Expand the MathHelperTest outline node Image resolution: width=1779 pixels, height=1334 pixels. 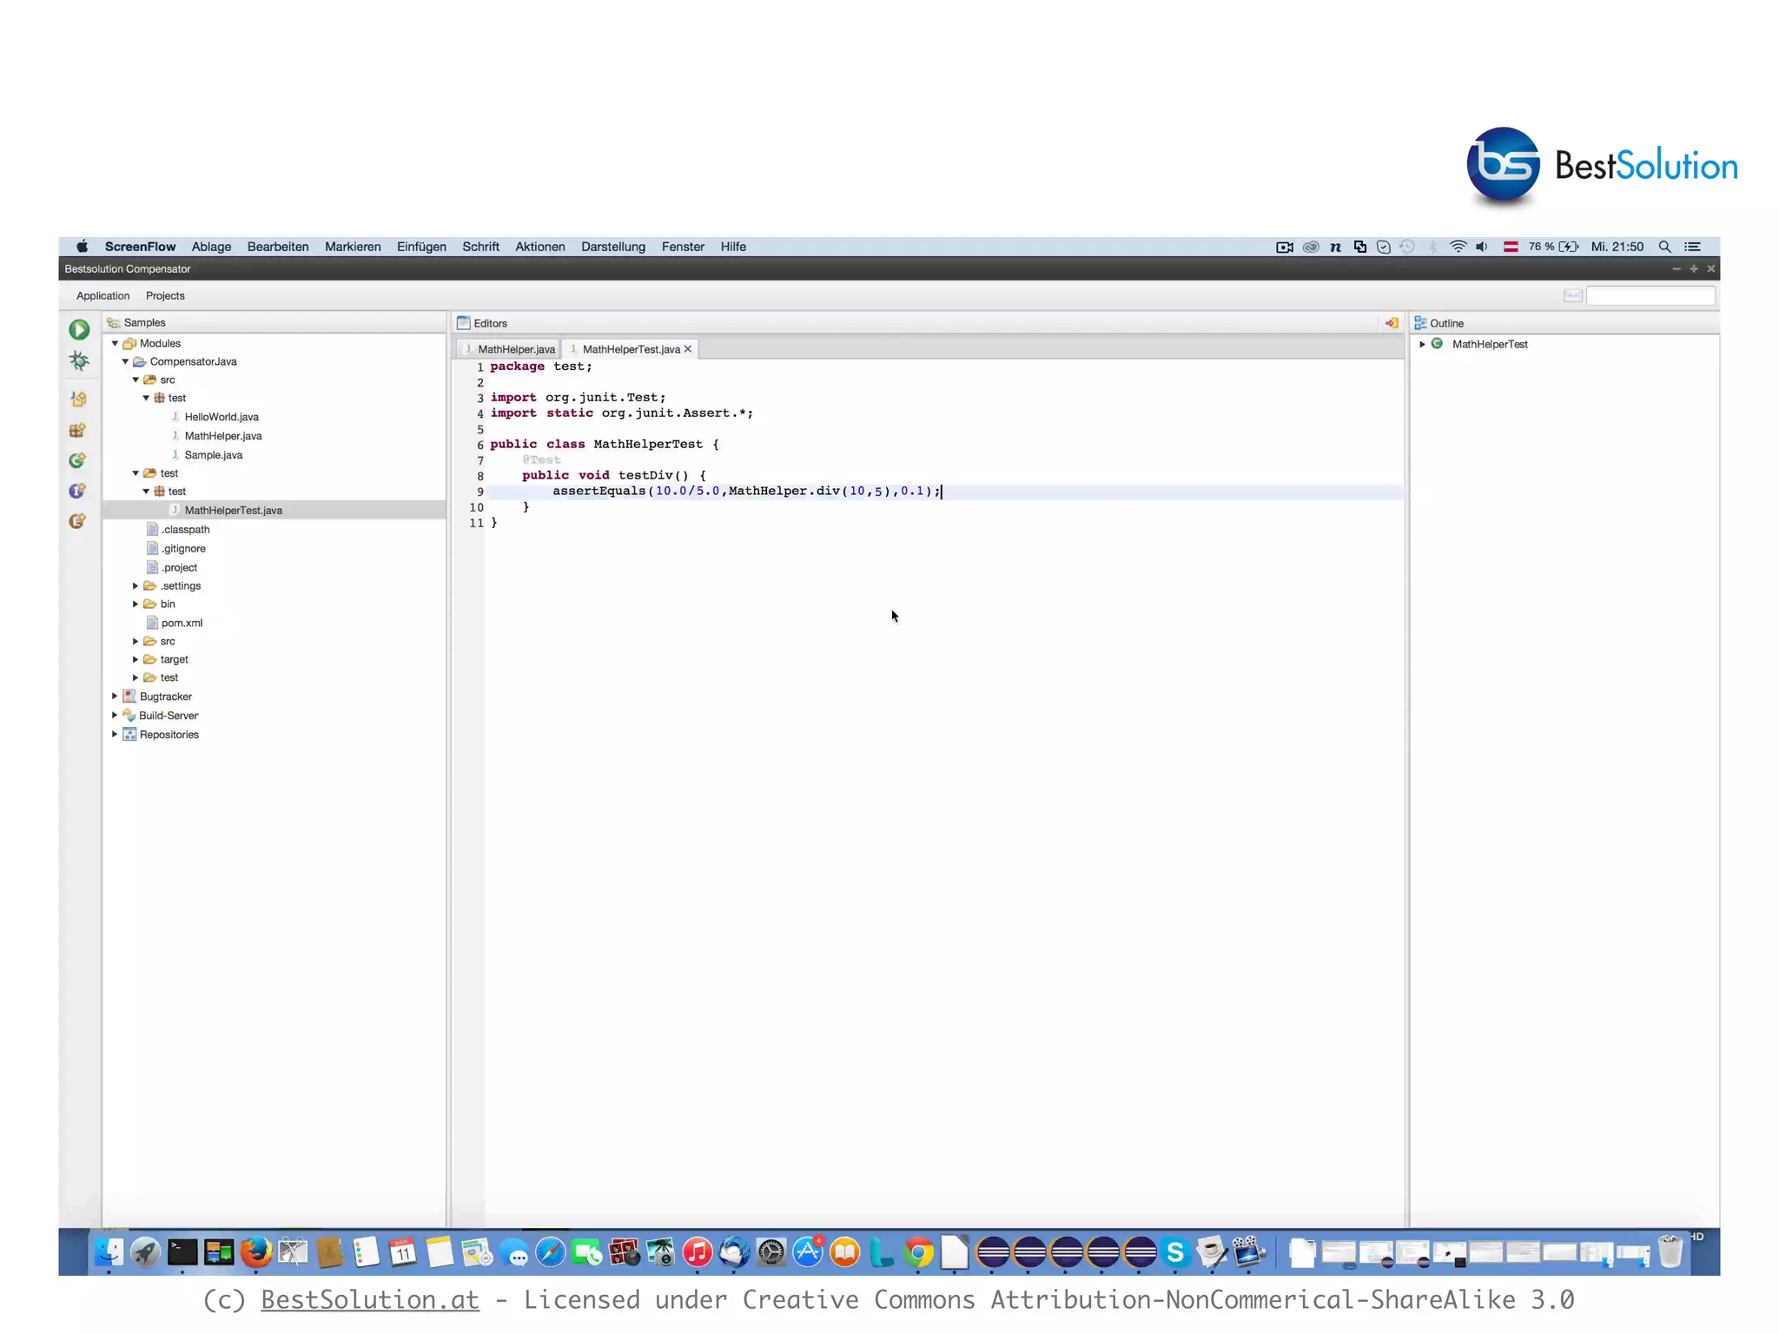(x=1422, y=344)
